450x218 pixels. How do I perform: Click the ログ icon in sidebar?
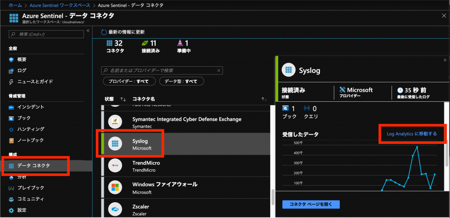coord(11,71)
